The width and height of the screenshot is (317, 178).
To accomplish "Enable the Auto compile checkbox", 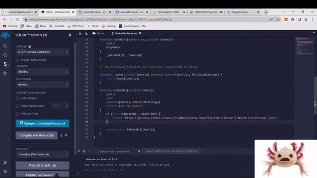I will click(17, 98).
